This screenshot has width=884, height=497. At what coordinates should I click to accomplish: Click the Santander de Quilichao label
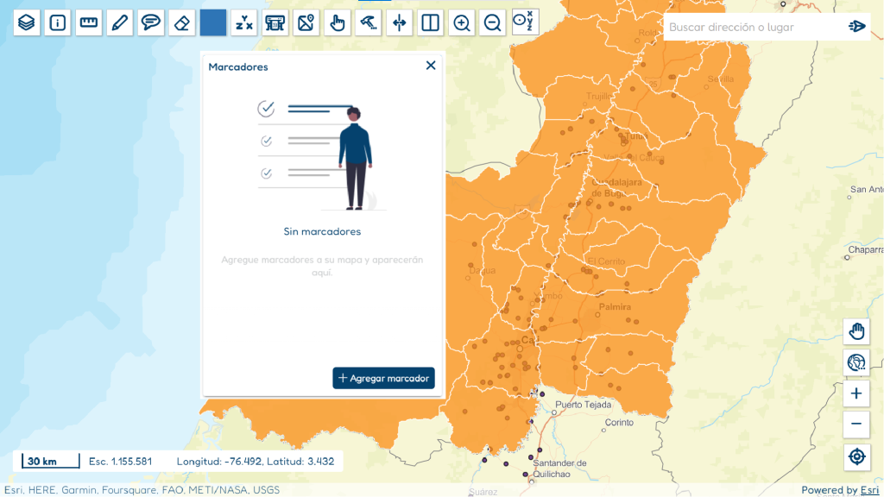tap(559, 469)
